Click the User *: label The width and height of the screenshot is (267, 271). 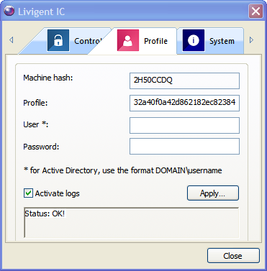click(x=36, y=124)
